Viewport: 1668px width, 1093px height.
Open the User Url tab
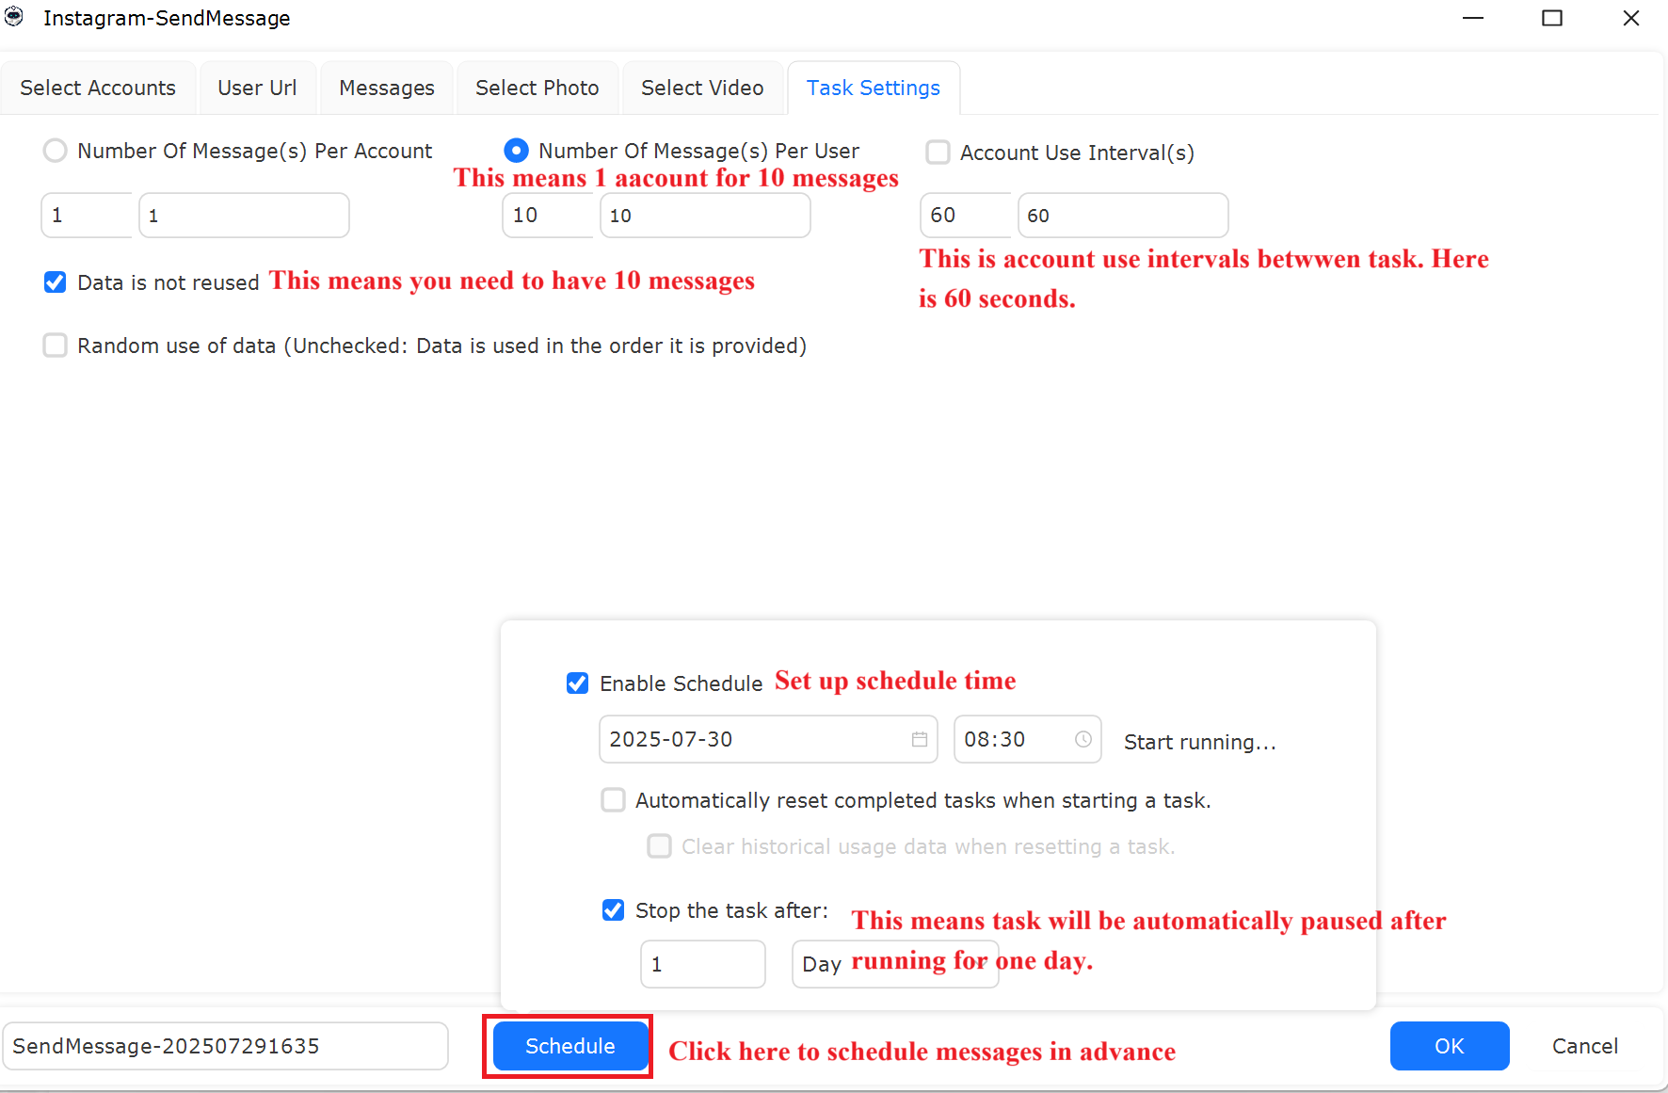pos(257,88)
